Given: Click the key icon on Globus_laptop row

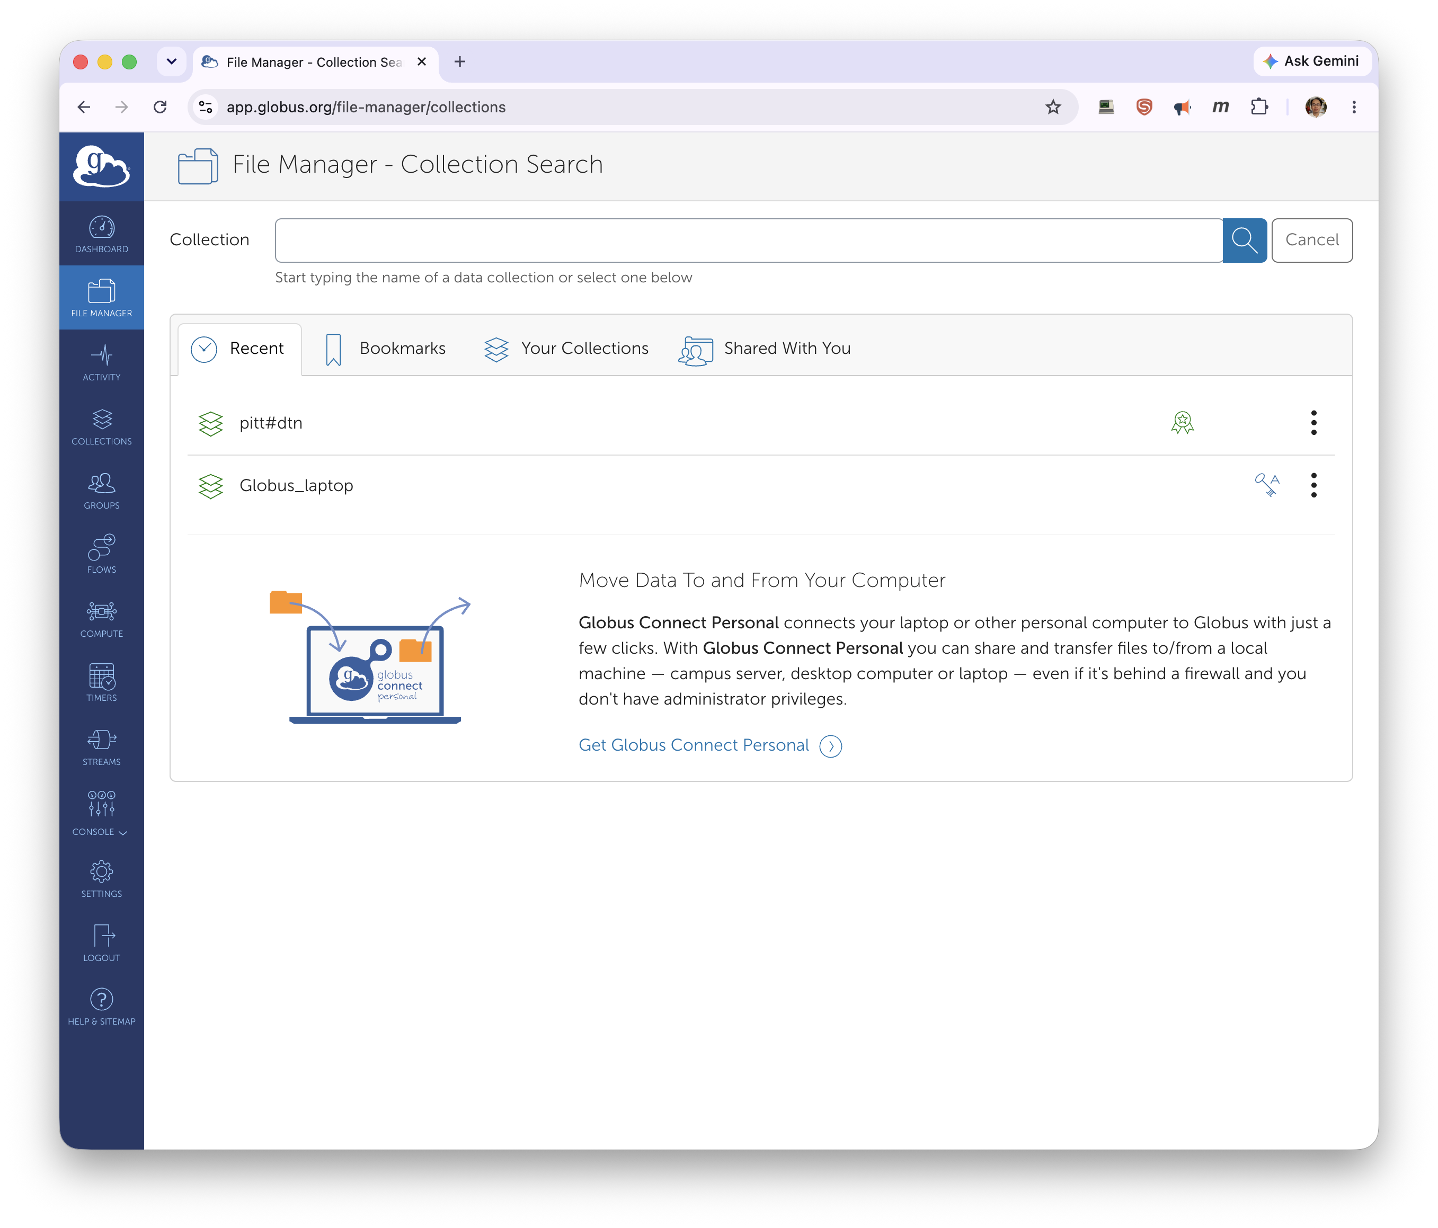Looking at the screenshot, I should click(1266, 485).
